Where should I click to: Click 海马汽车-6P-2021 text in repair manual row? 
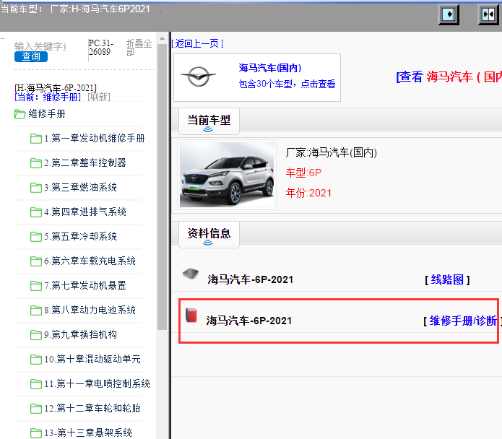[249, 321]
